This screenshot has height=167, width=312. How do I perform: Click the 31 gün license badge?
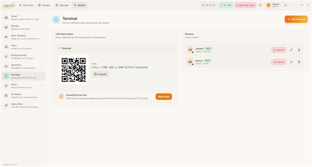point(226,5)
